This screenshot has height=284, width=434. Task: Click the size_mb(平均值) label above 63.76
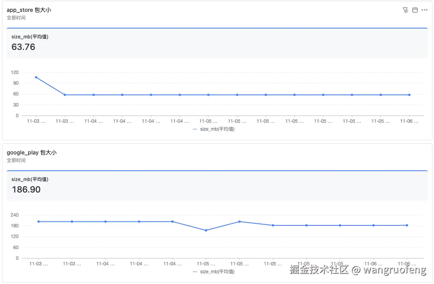click(x=30, y=37)
